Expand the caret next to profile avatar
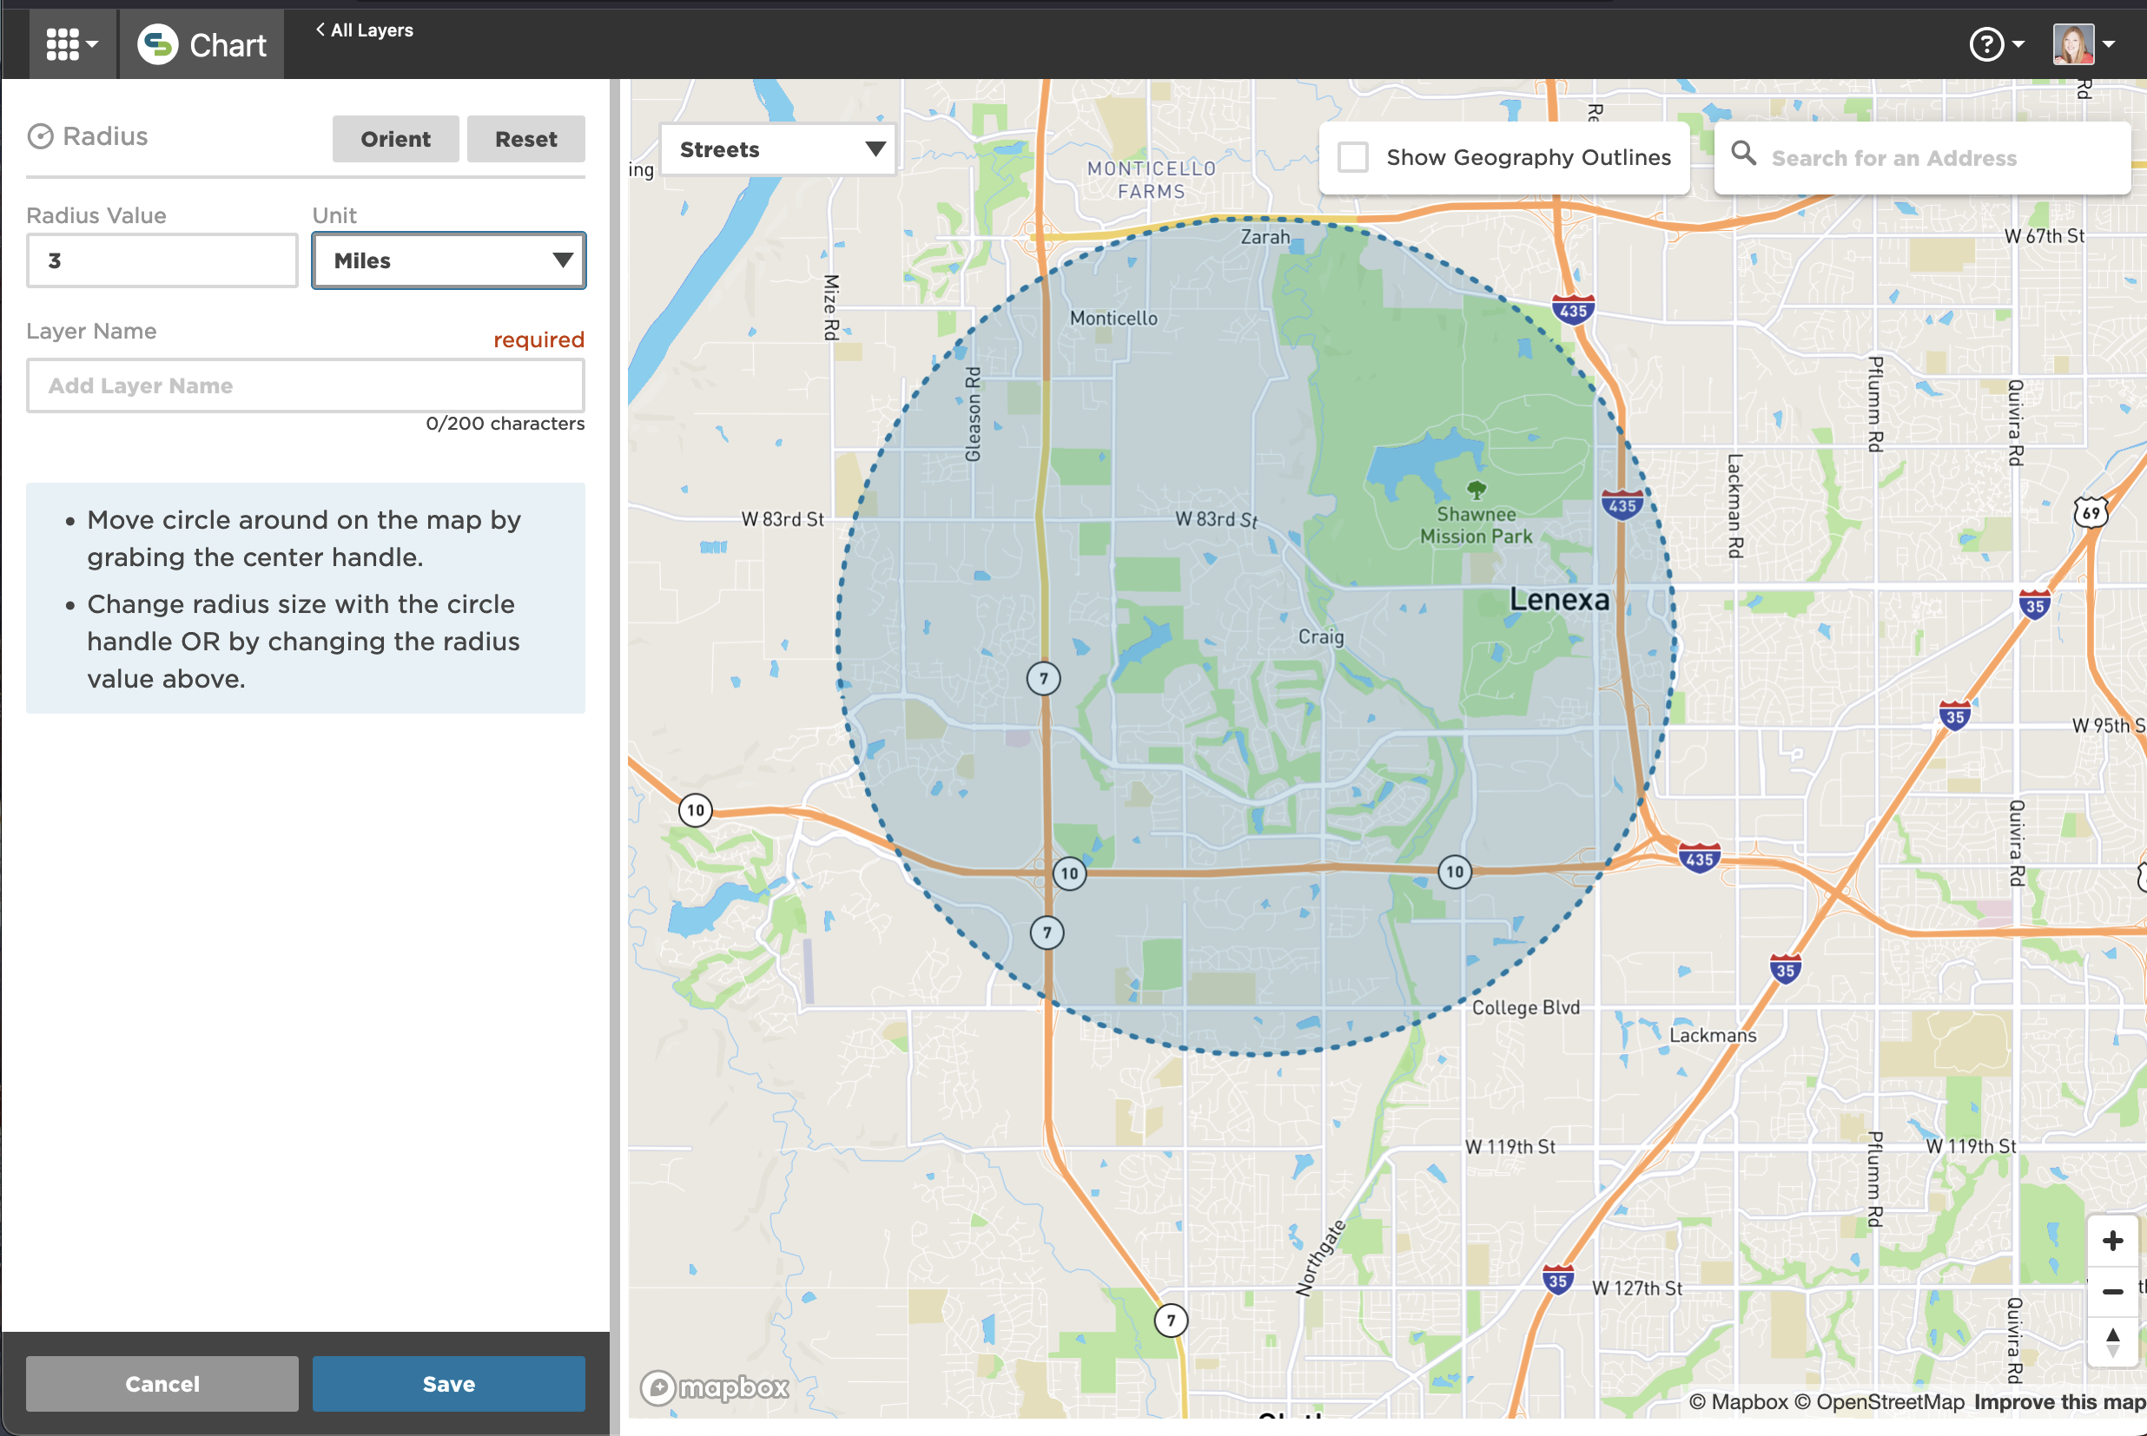Screen dimensions: 2147x1436 2110,44
